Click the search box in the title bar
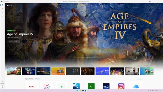 click(x=81, y=2)
